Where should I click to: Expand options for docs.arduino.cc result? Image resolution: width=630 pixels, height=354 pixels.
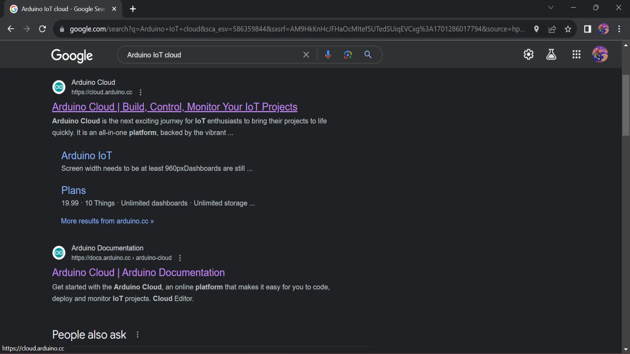click(x=180, y=258)
